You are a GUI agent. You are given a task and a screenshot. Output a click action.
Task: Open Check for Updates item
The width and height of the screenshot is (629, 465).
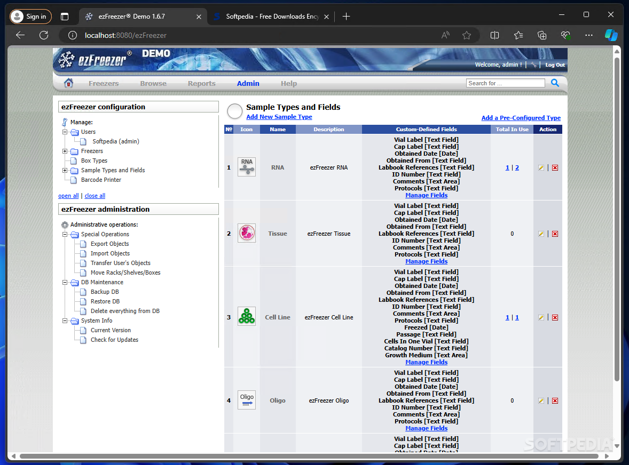[x=114, y=340]
